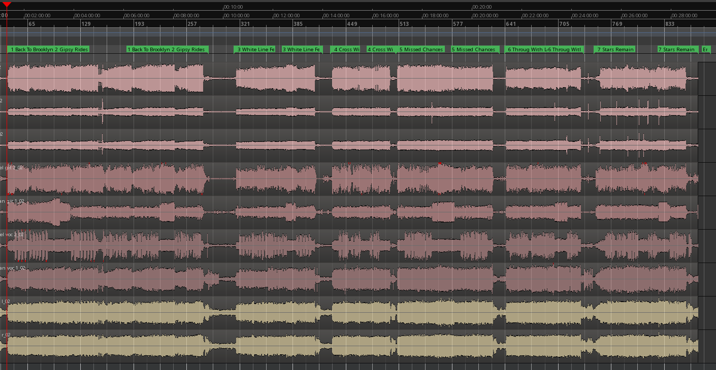The width and height of the screenshot is (716, 370).
Task: Click bar number 833 on bars ruler
Action: click(670, 24)
